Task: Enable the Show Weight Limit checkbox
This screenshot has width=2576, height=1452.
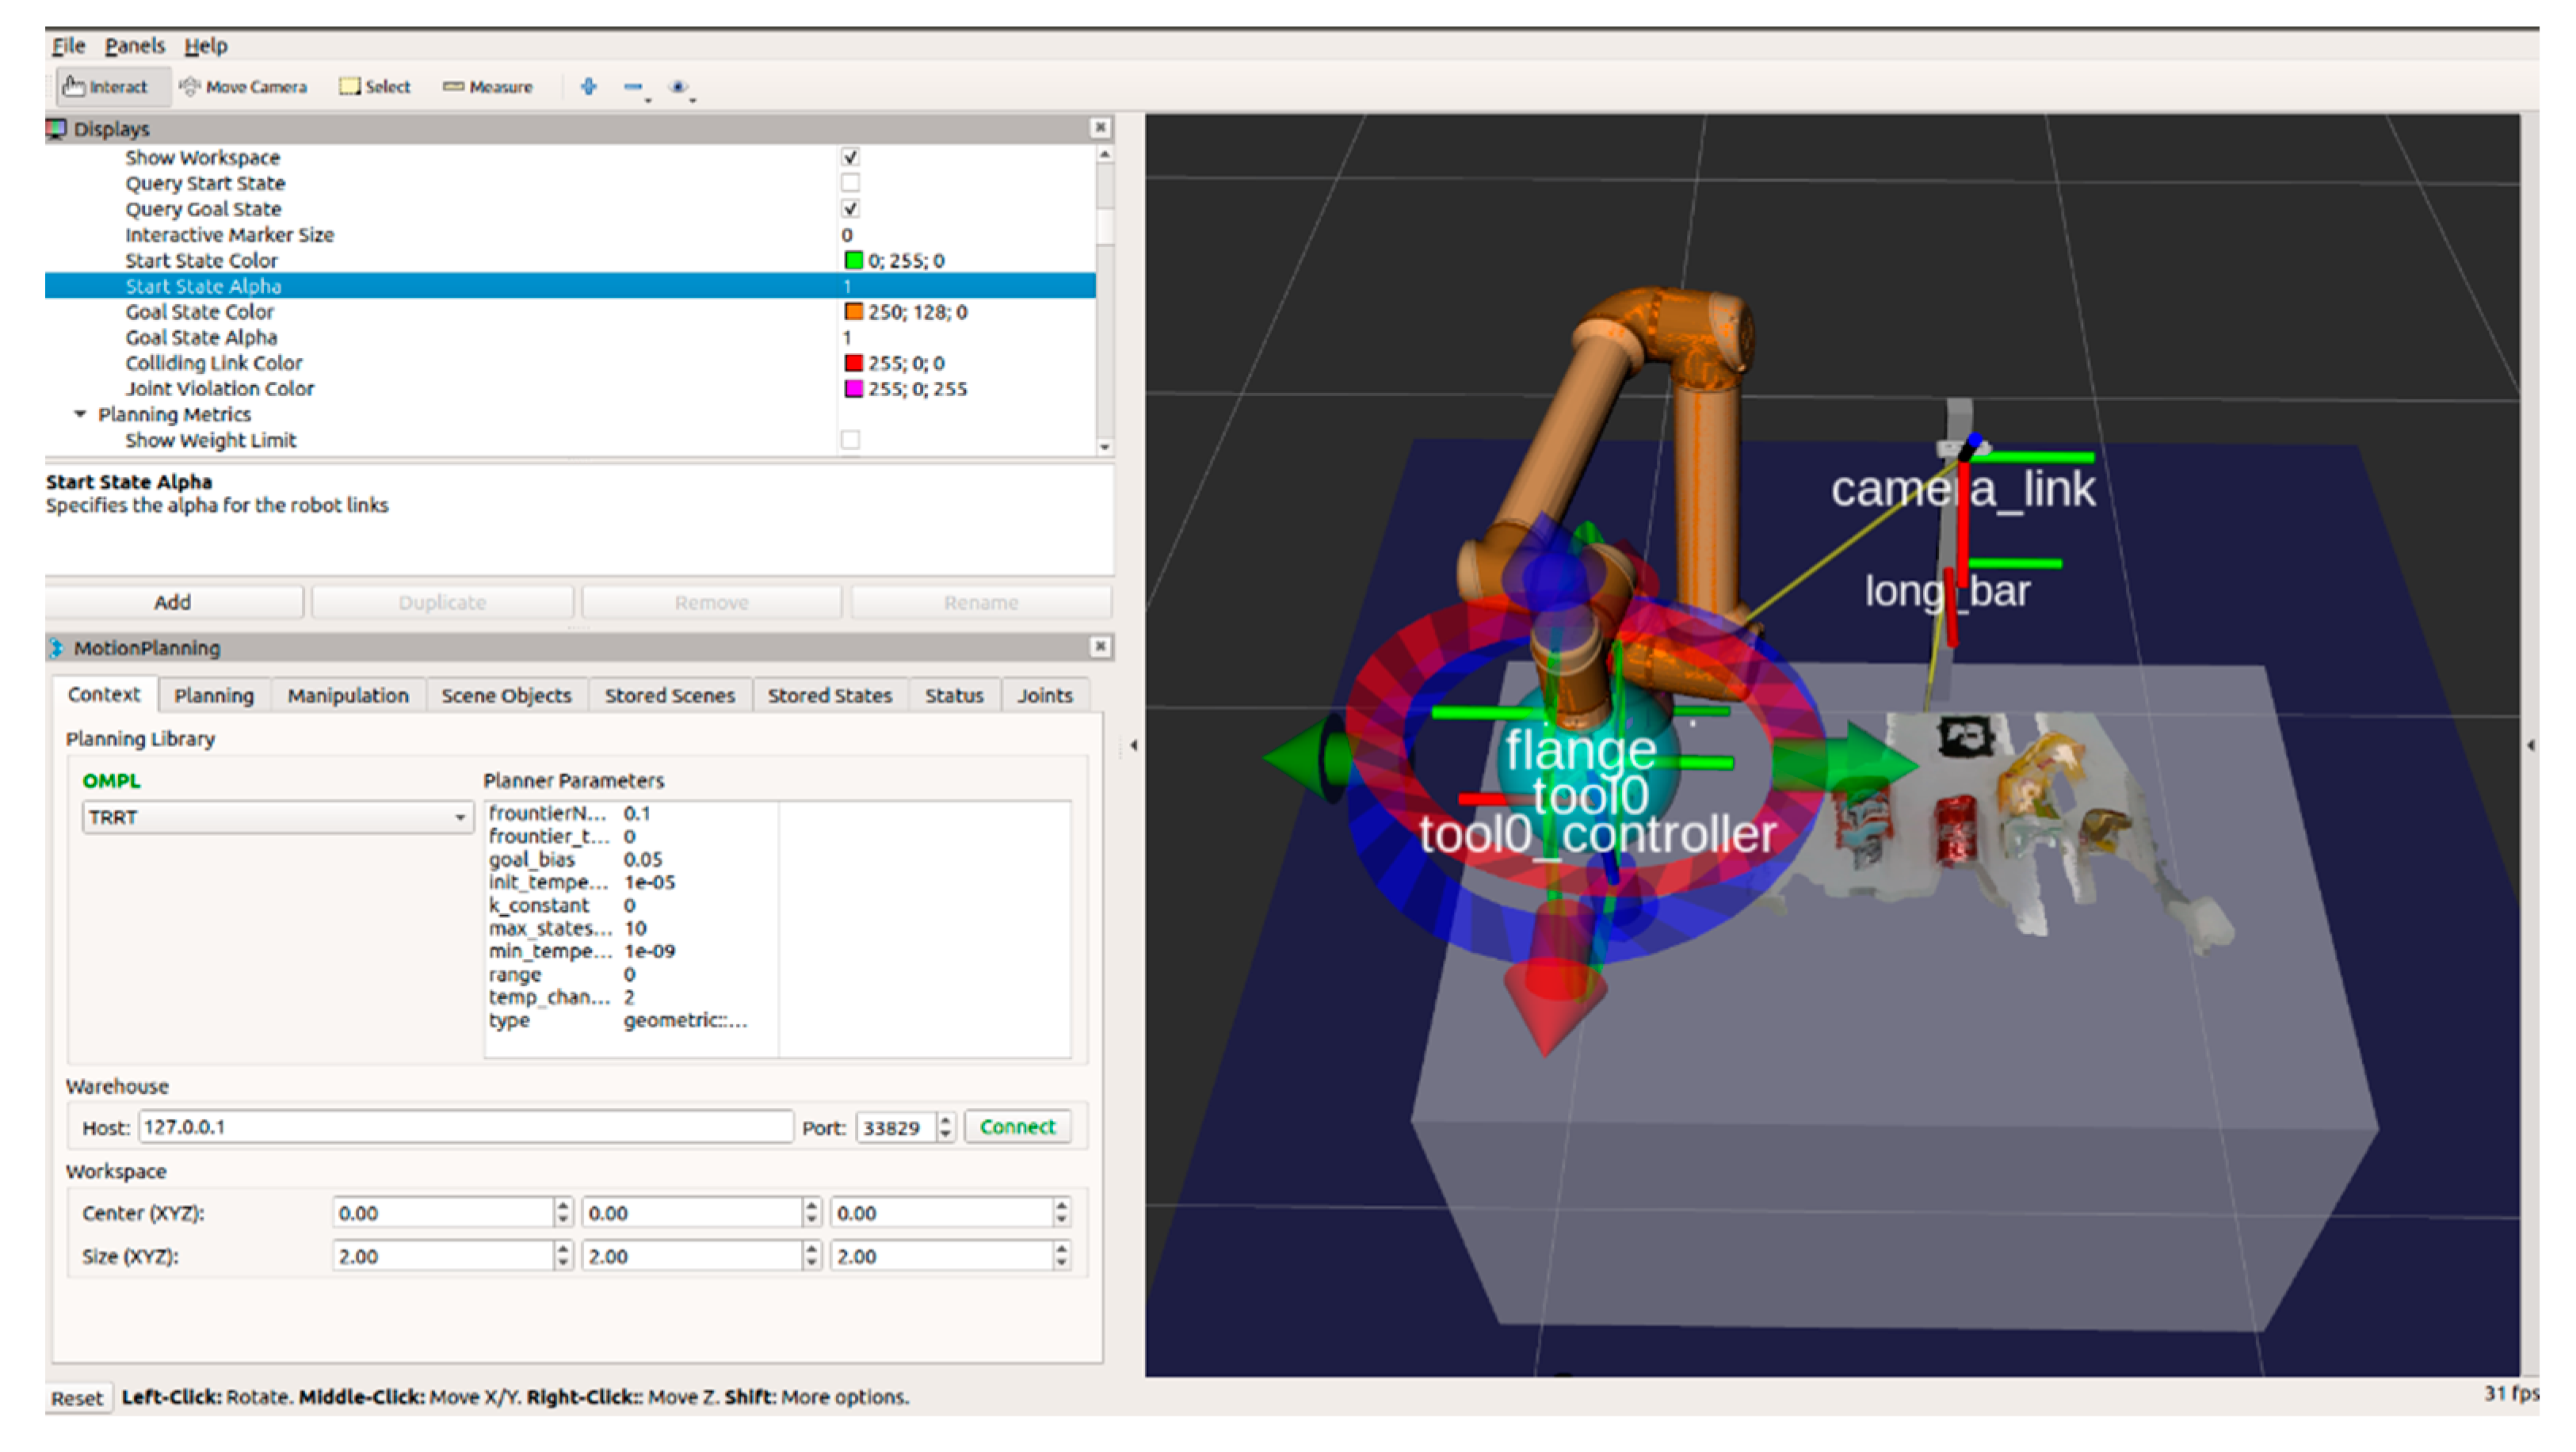Action: point(850,440)
